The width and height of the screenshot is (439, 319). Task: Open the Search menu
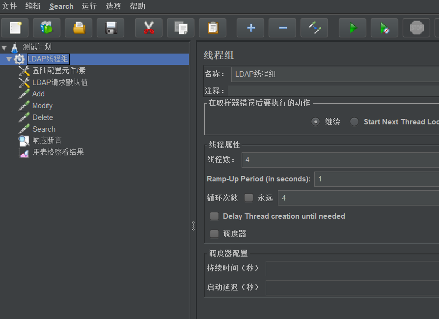[x=61, y=6]
